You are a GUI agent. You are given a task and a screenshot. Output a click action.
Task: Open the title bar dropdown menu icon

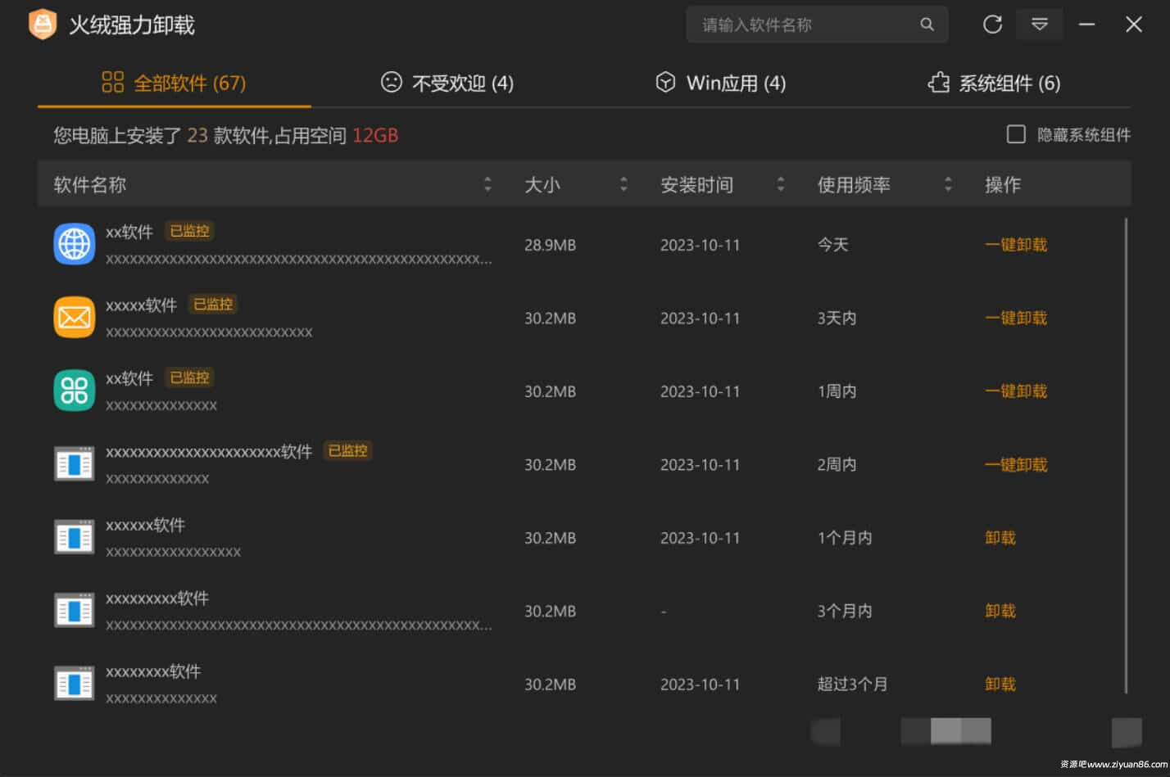1039,25
